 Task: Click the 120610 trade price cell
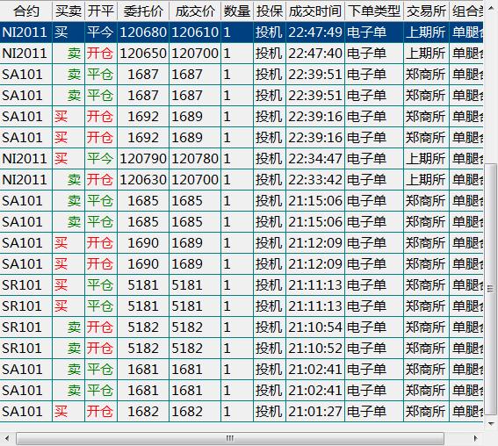point(195,32)
